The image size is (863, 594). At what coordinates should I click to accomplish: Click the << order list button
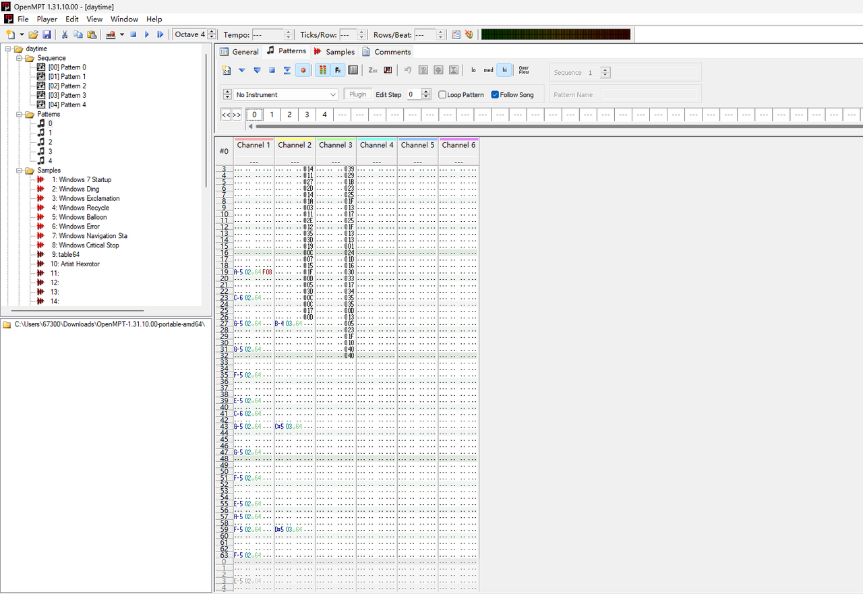pos(226,115)
